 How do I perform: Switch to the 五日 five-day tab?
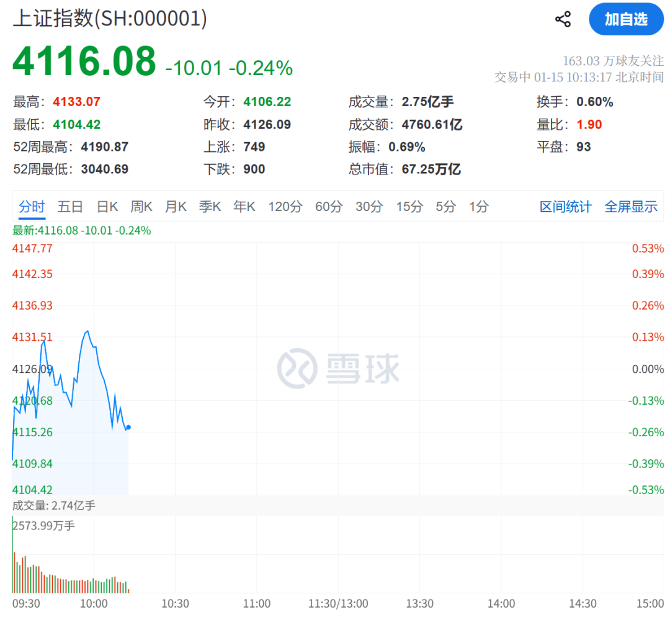pos(71,207)
